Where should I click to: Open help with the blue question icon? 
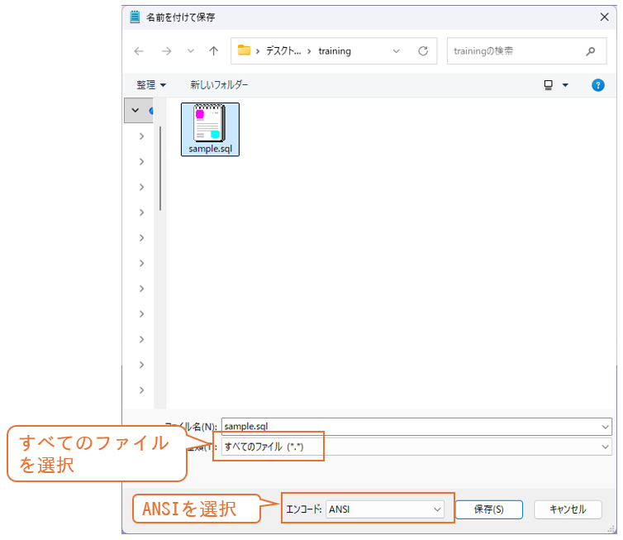pyautogui.click(x=598, y=84)
